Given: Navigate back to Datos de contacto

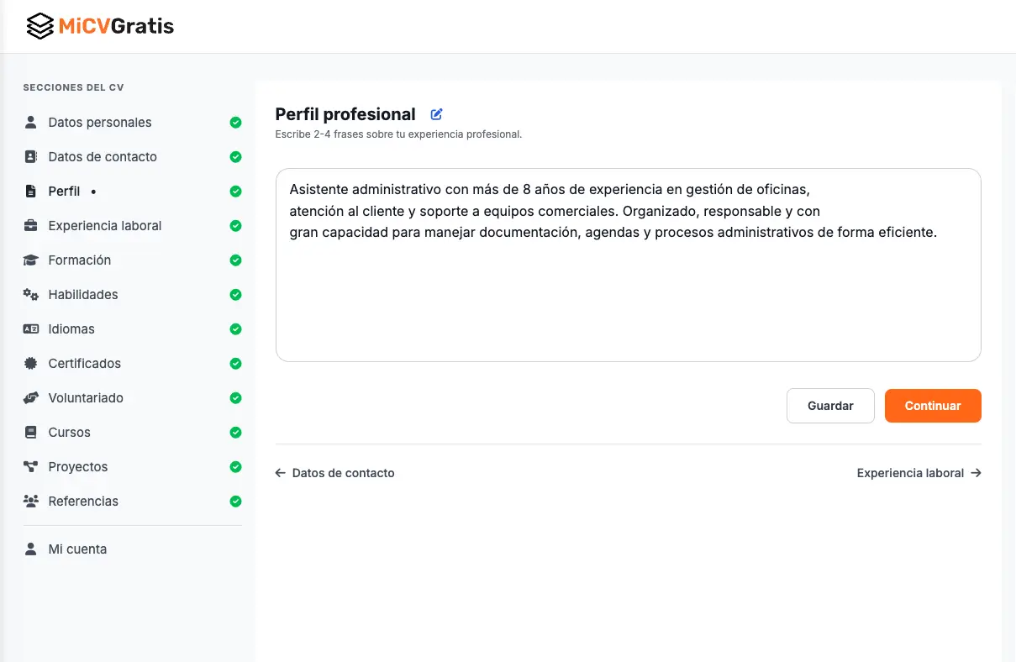Looking at the screenshot, I should pos(334,473).
